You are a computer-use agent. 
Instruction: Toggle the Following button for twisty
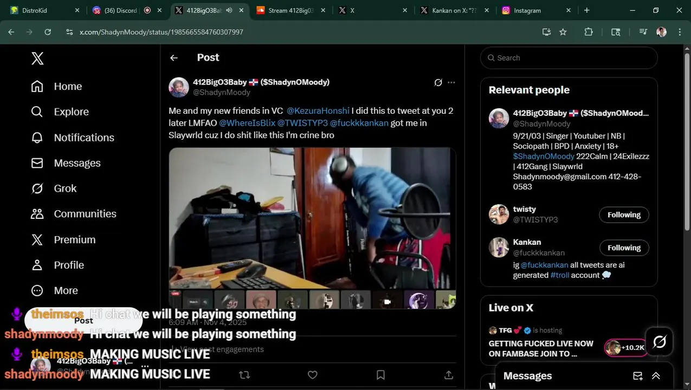(624, 214)
